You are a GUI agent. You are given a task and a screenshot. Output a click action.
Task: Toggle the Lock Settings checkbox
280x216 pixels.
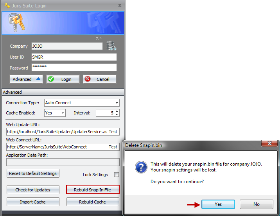point(116,175)
